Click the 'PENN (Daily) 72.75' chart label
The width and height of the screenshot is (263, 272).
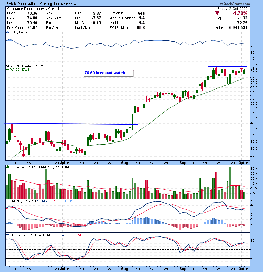pos(27,66)
